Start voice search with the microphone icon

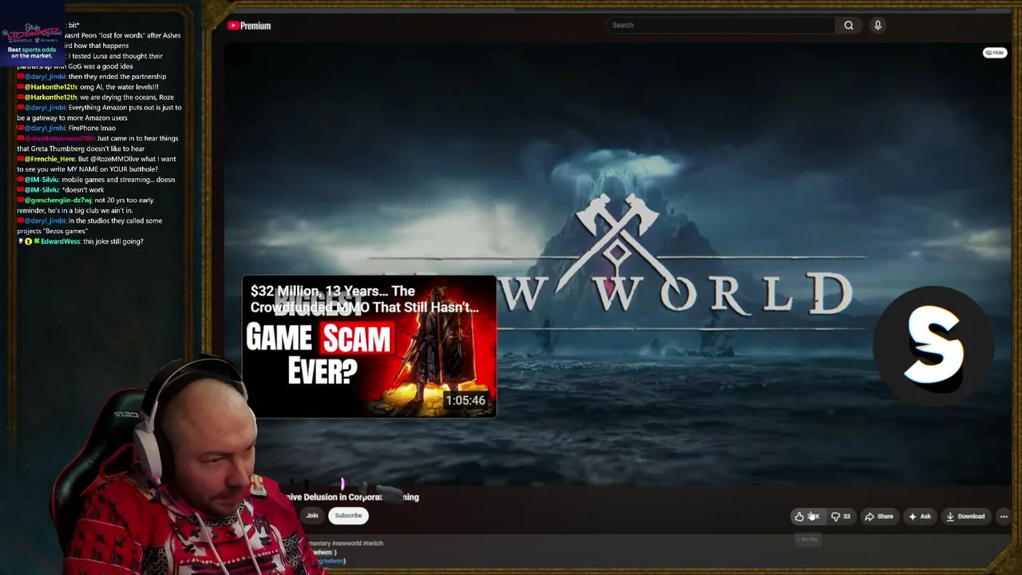coord(877,26)
